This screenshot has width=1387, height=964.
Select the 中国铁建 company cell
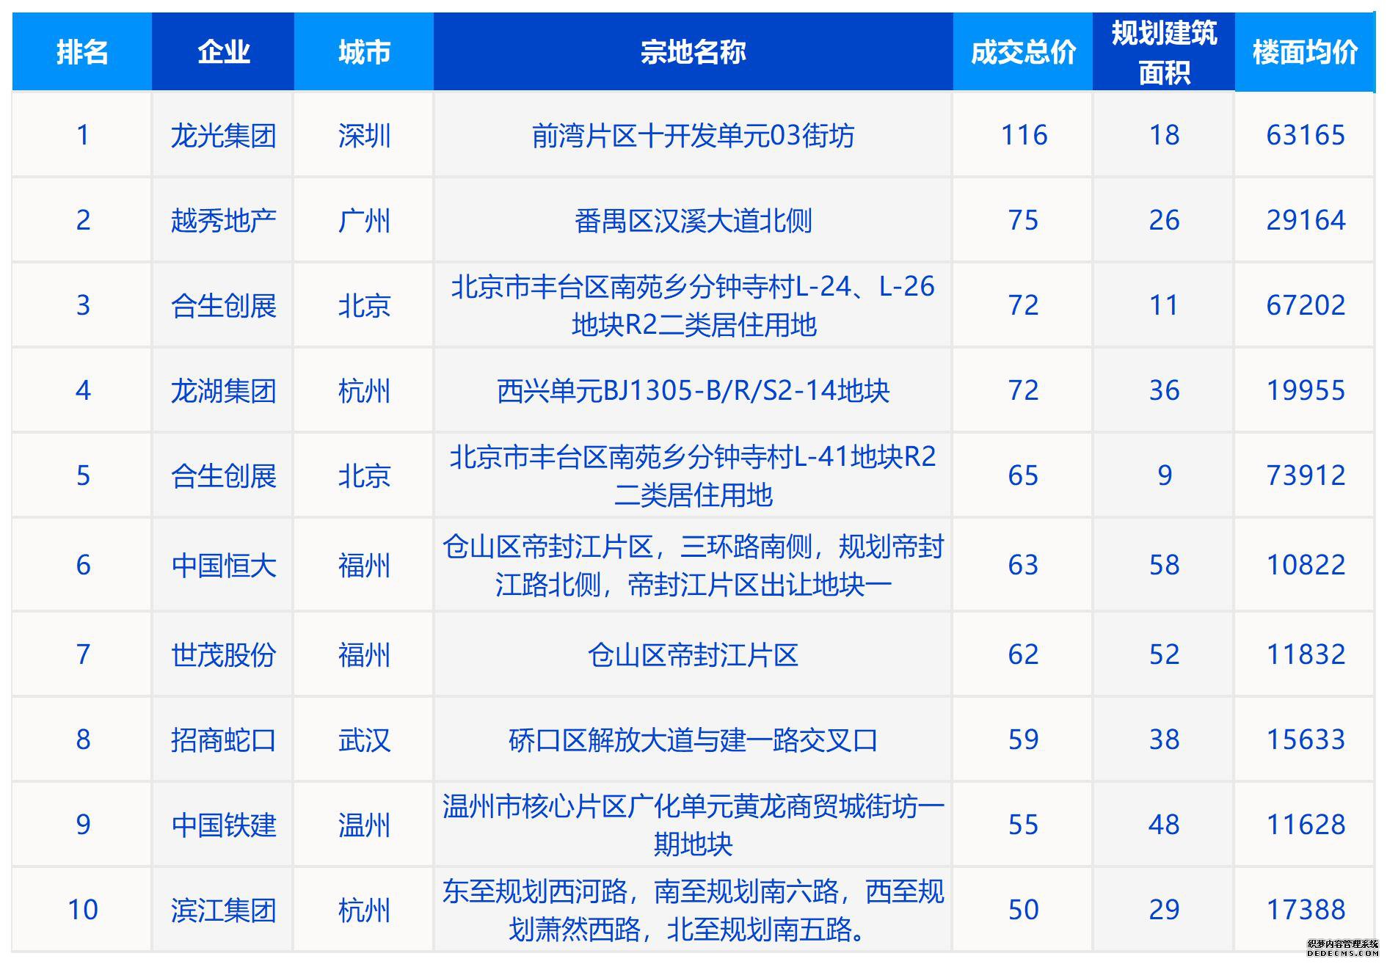coord(223,825)
